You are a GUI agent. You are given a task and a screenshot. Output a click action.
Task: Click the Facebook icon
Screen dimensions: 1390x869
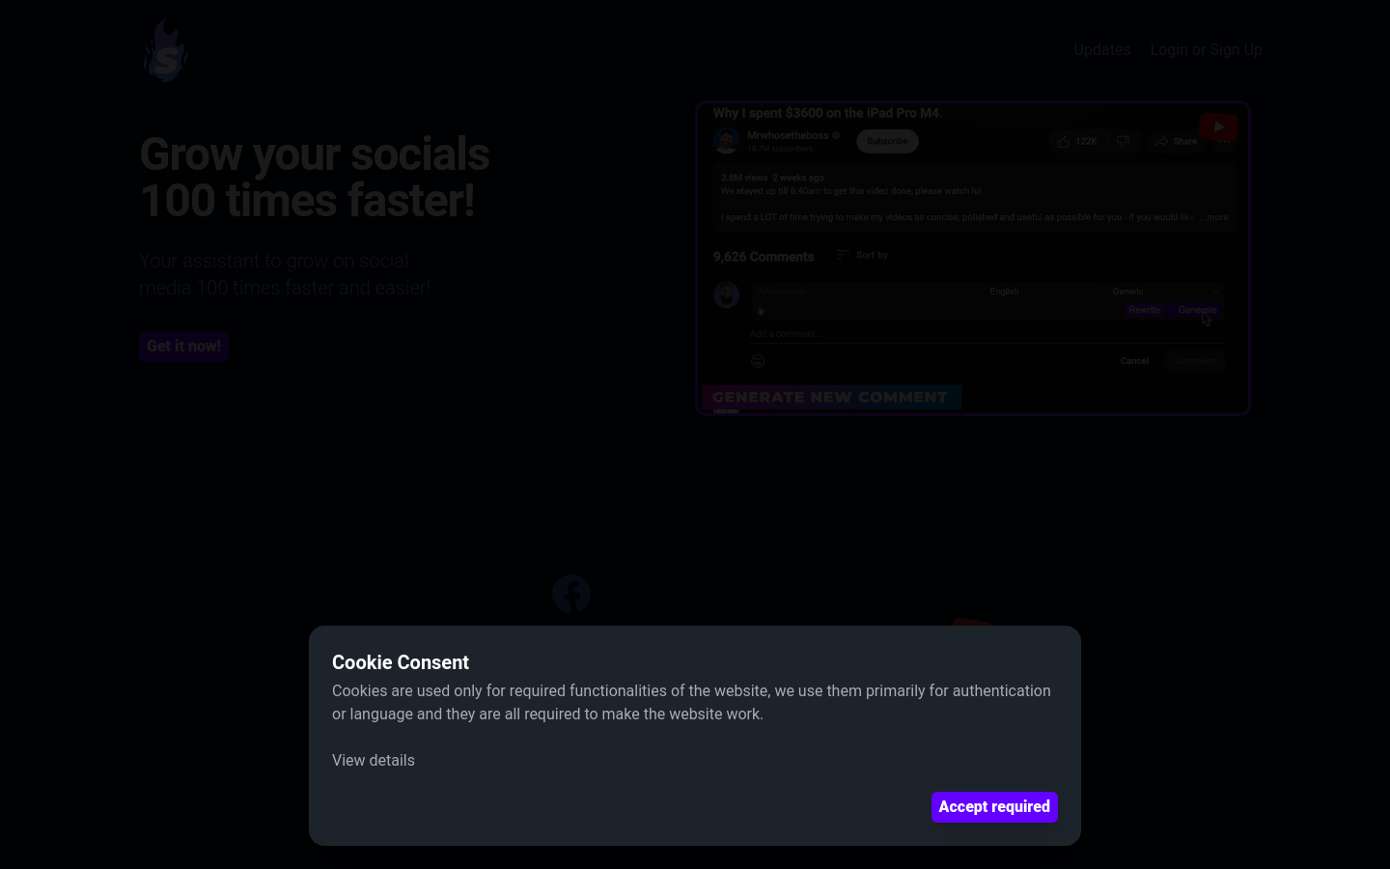tap(571, 594)
